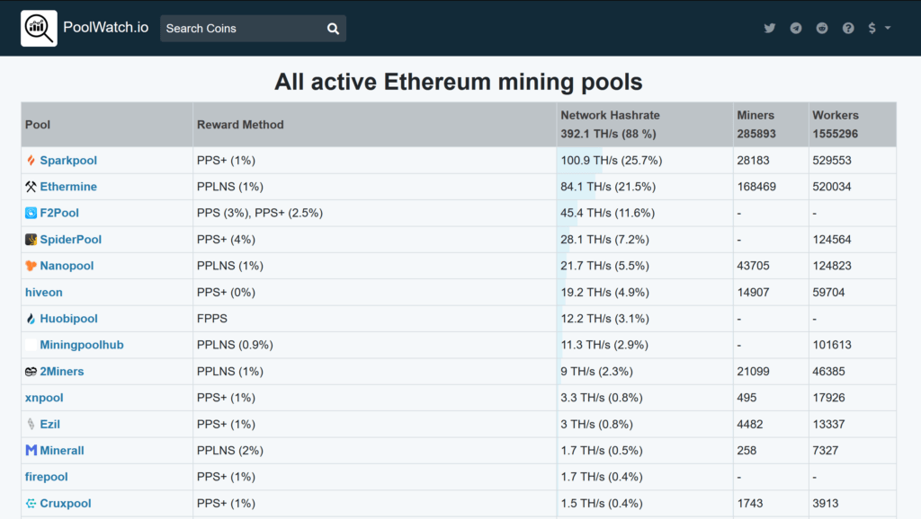Click the help question mark icon
The image size is (921, 519).
point(848,28)
